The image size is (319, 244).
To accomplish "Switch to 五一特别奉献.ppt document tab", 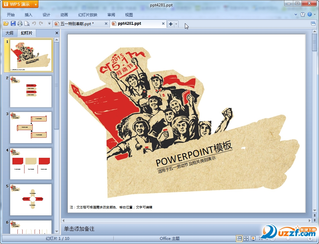I will point(77,24).
